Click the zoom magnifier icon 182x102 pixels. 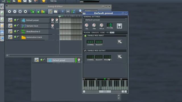pyautogui.click(x=80, y=11)
